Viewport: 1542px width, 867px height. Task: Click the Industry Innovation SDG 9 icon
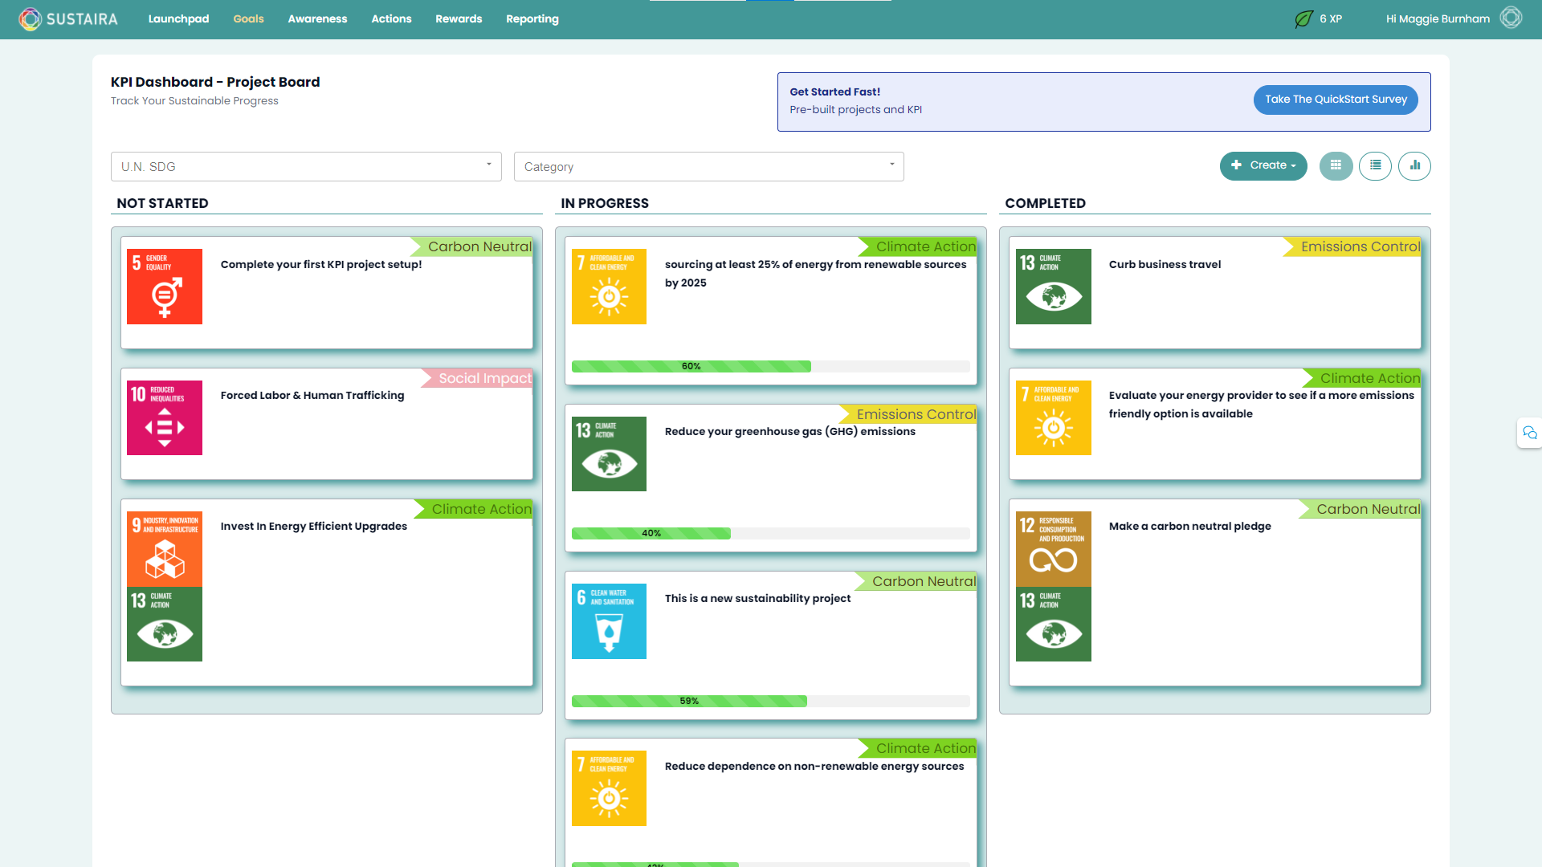point(165,549)
